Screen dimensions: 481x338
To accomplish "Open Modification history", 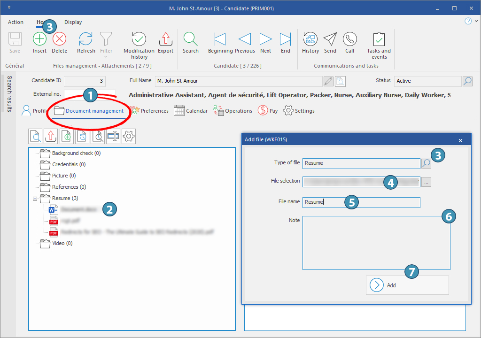I will 139,39.
